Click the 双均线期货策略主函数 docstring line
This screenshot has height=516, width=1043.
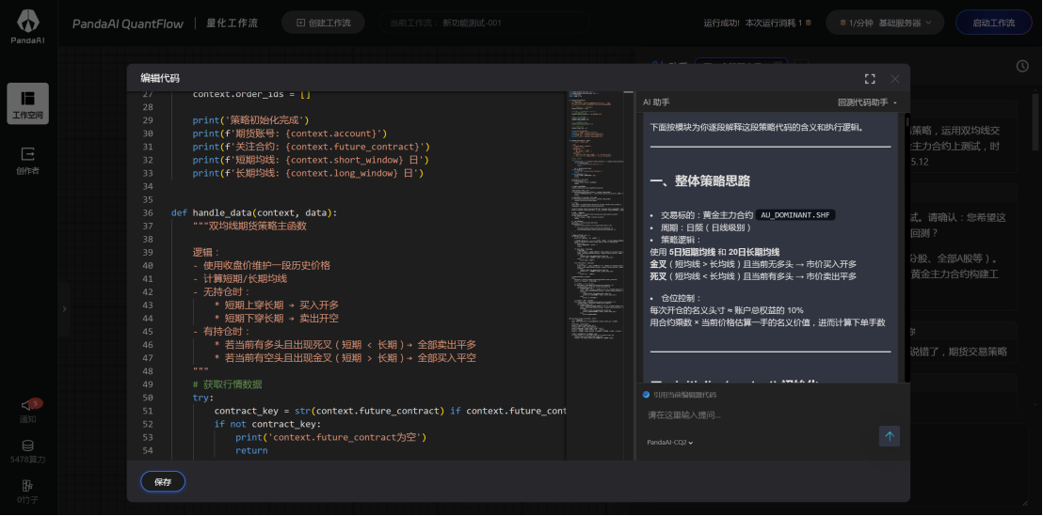point(249,226)
